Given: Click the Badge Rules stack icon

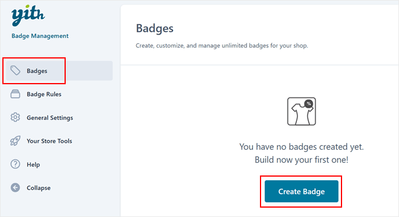Looking at the screenshot, I should click(x=15, y=94).
